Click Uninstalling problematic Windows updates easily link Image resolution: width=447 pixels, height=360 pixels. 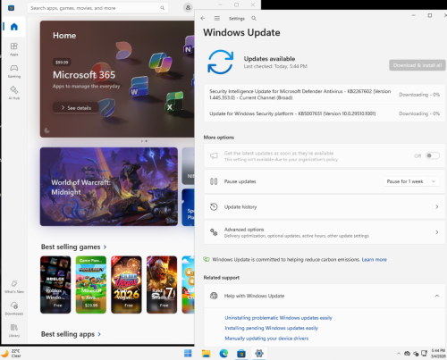(278, 318)
